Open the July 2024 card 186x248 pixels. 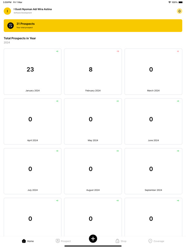33,171
